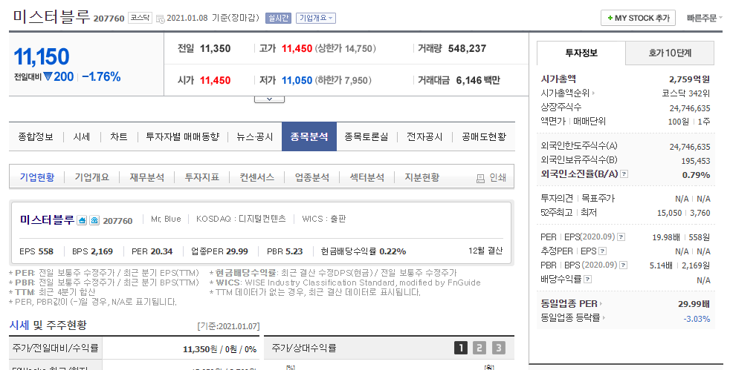Click the 현금배당수익률 0.22% value

[393, 251]
